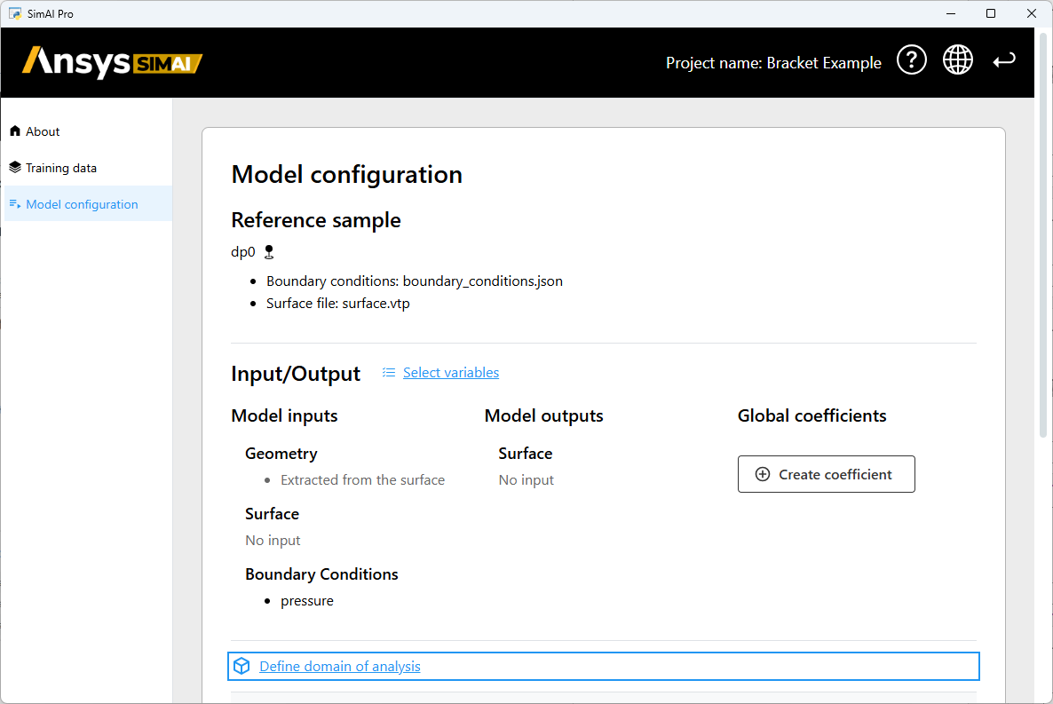Maximize the SimAI Pro window
This screenshot has height=704, width=1053.
point(991,13)
